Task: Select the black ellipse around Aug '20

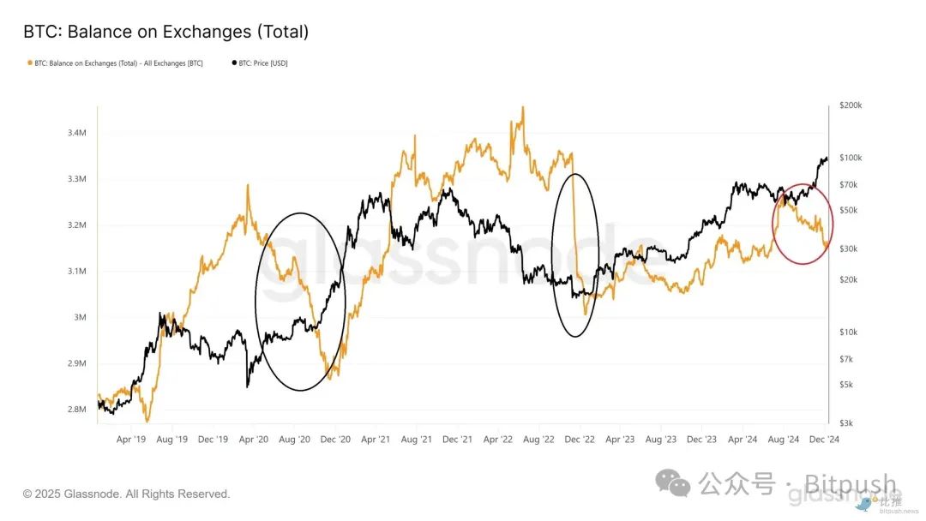Action: 301,302
